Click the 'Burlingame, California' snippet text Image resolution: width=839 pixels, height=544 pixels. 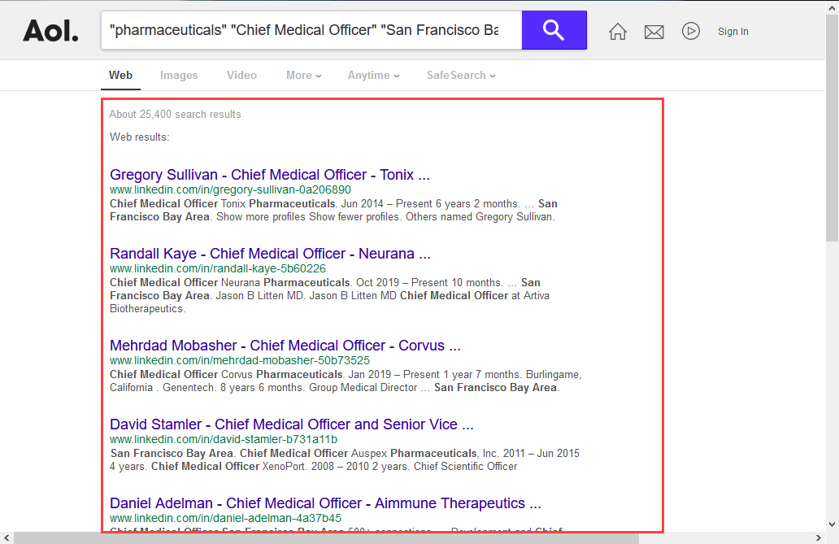click(346, 381)
